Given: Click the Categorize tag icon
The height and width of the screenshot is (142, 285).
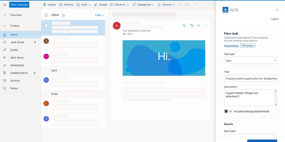Looking at the screenshot, I should tap(134, 5).
